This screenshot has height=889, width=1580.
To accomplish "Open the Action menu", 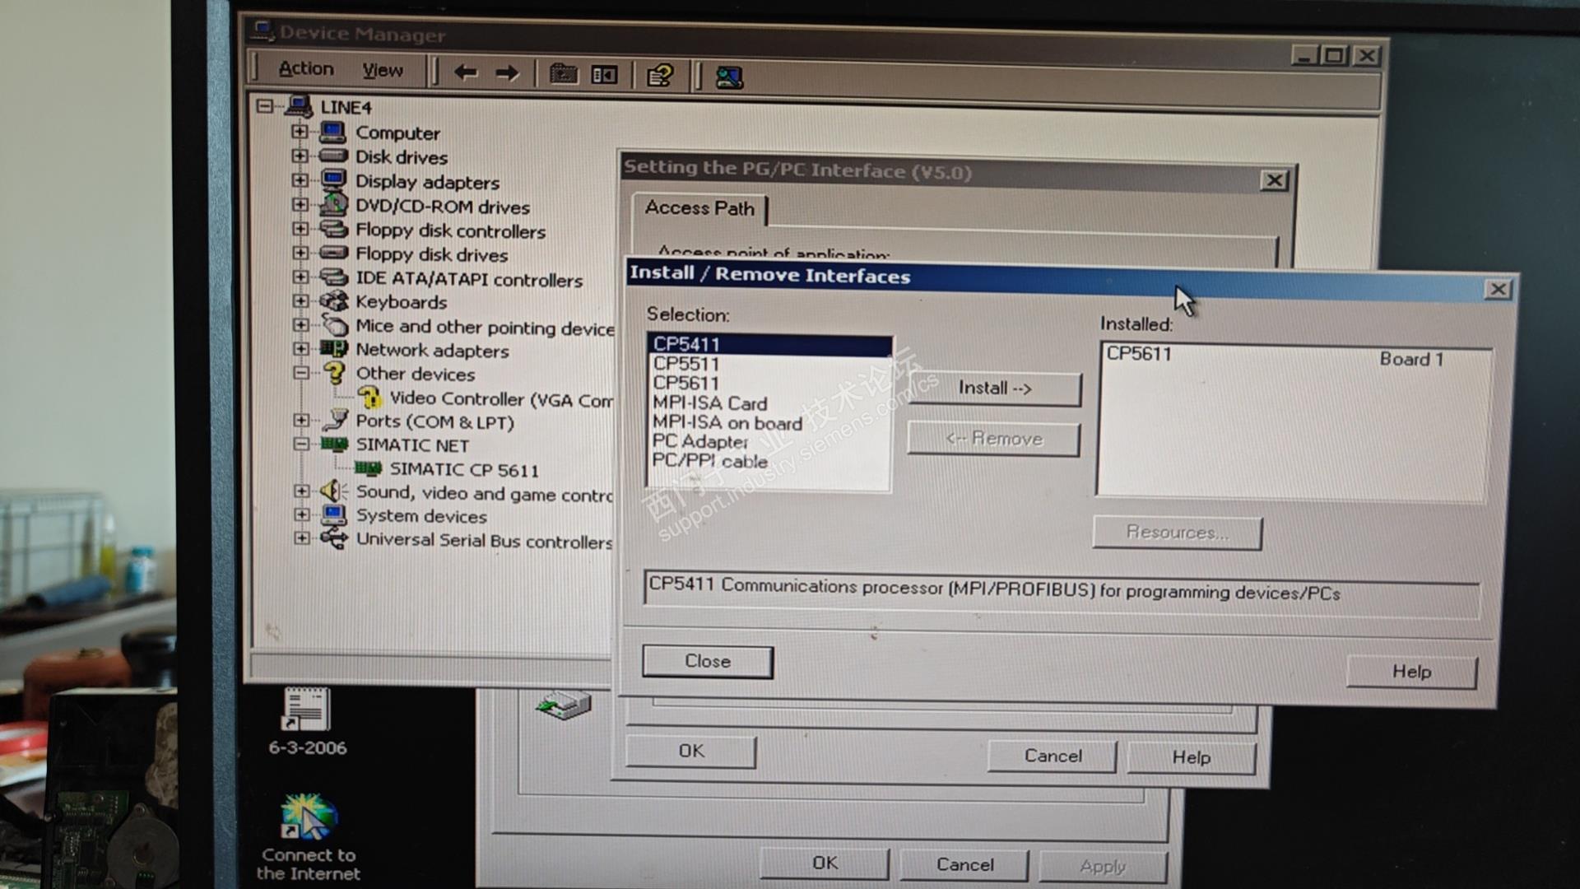I will [305, 68].
